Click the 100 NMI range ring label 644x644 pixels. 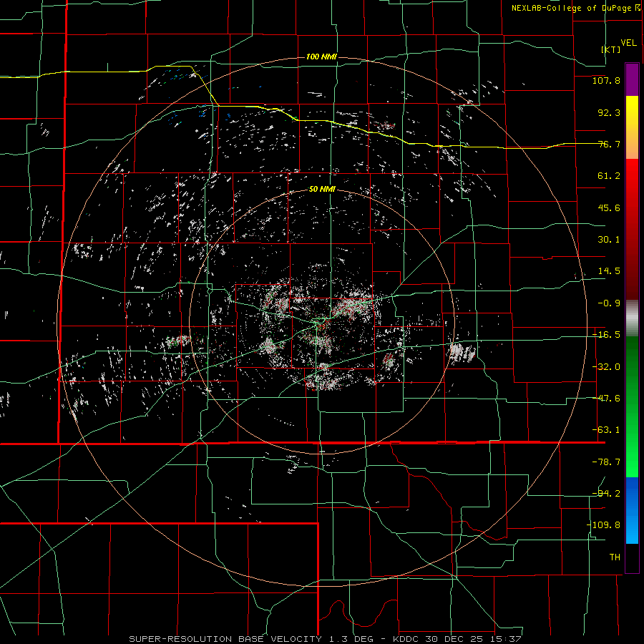pyautogui.click(x=321, y=57)
